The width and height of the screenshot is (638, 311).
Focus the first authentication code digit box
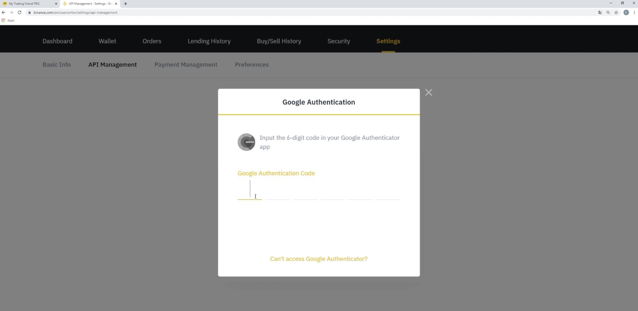(x=250, y=190)
